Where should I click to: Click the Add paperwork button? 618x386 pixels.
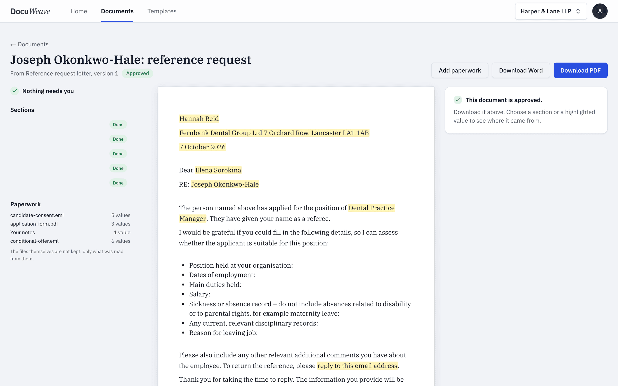[x=460, y=70]
